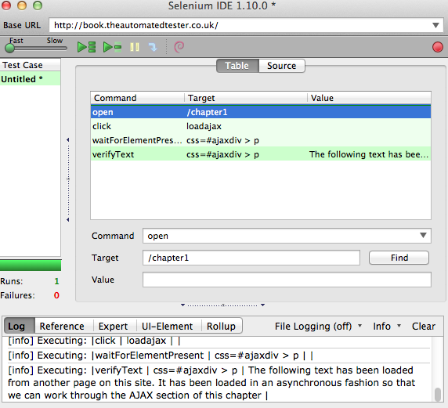Click the log panel scrollbar
Screen dimensions: 448x408
pyautogui.click(x=438, y=394)
